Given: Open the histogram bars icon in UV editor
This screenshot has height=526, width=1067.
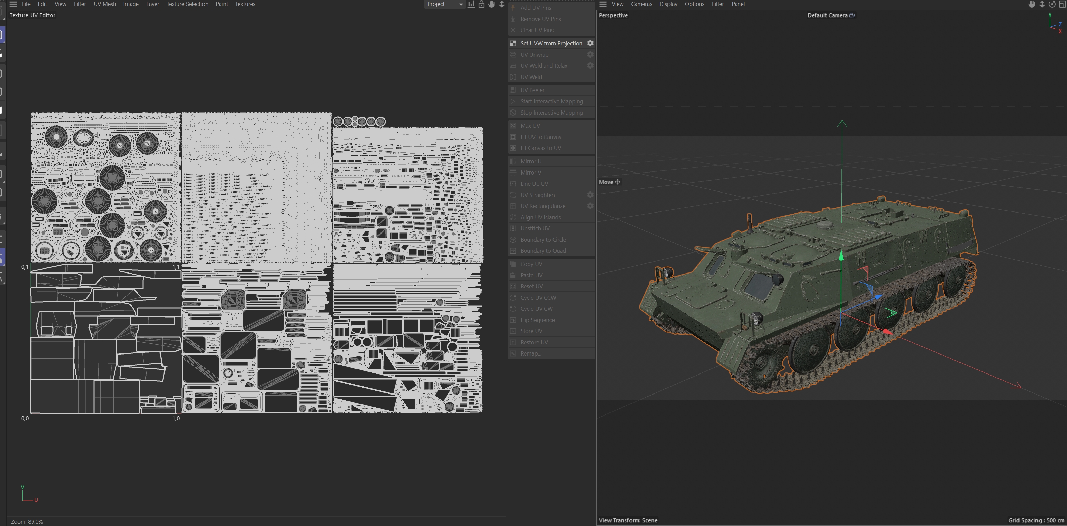Looking at the screenshot, I should 471,4.
